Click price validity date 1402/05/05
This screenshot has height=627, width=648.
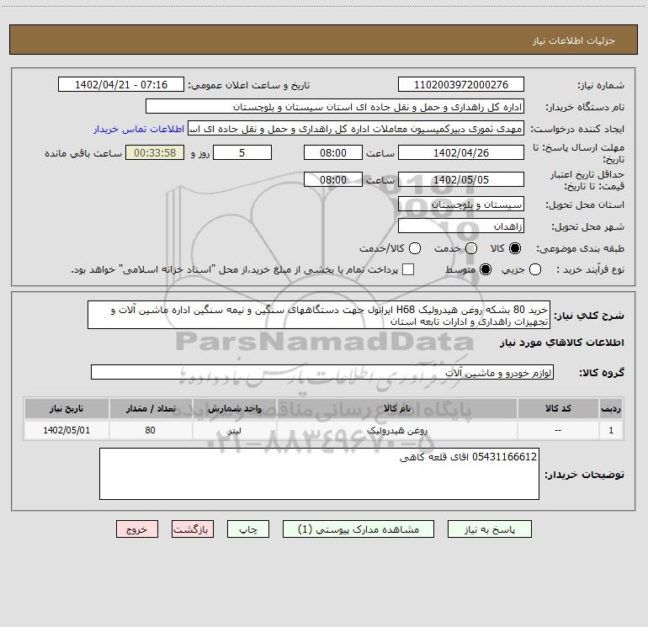point(461,179)
